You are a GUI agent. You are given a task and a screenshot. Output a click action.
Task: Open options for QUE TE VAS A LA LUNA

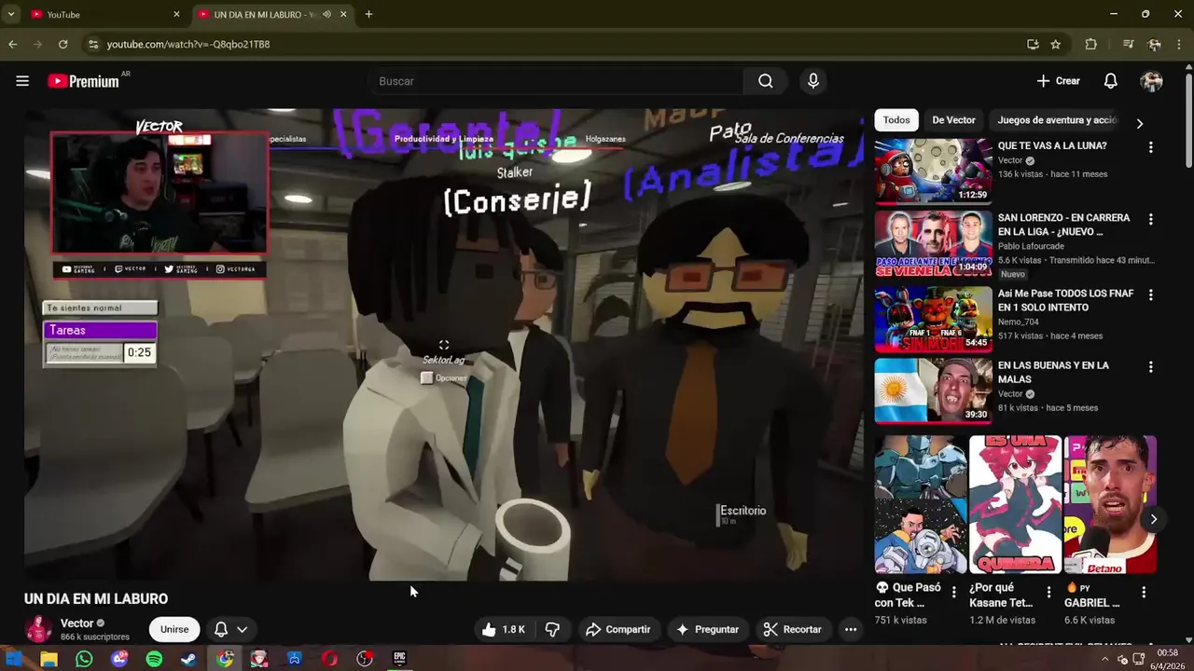pyautogui.click(x=1150, y=147)
